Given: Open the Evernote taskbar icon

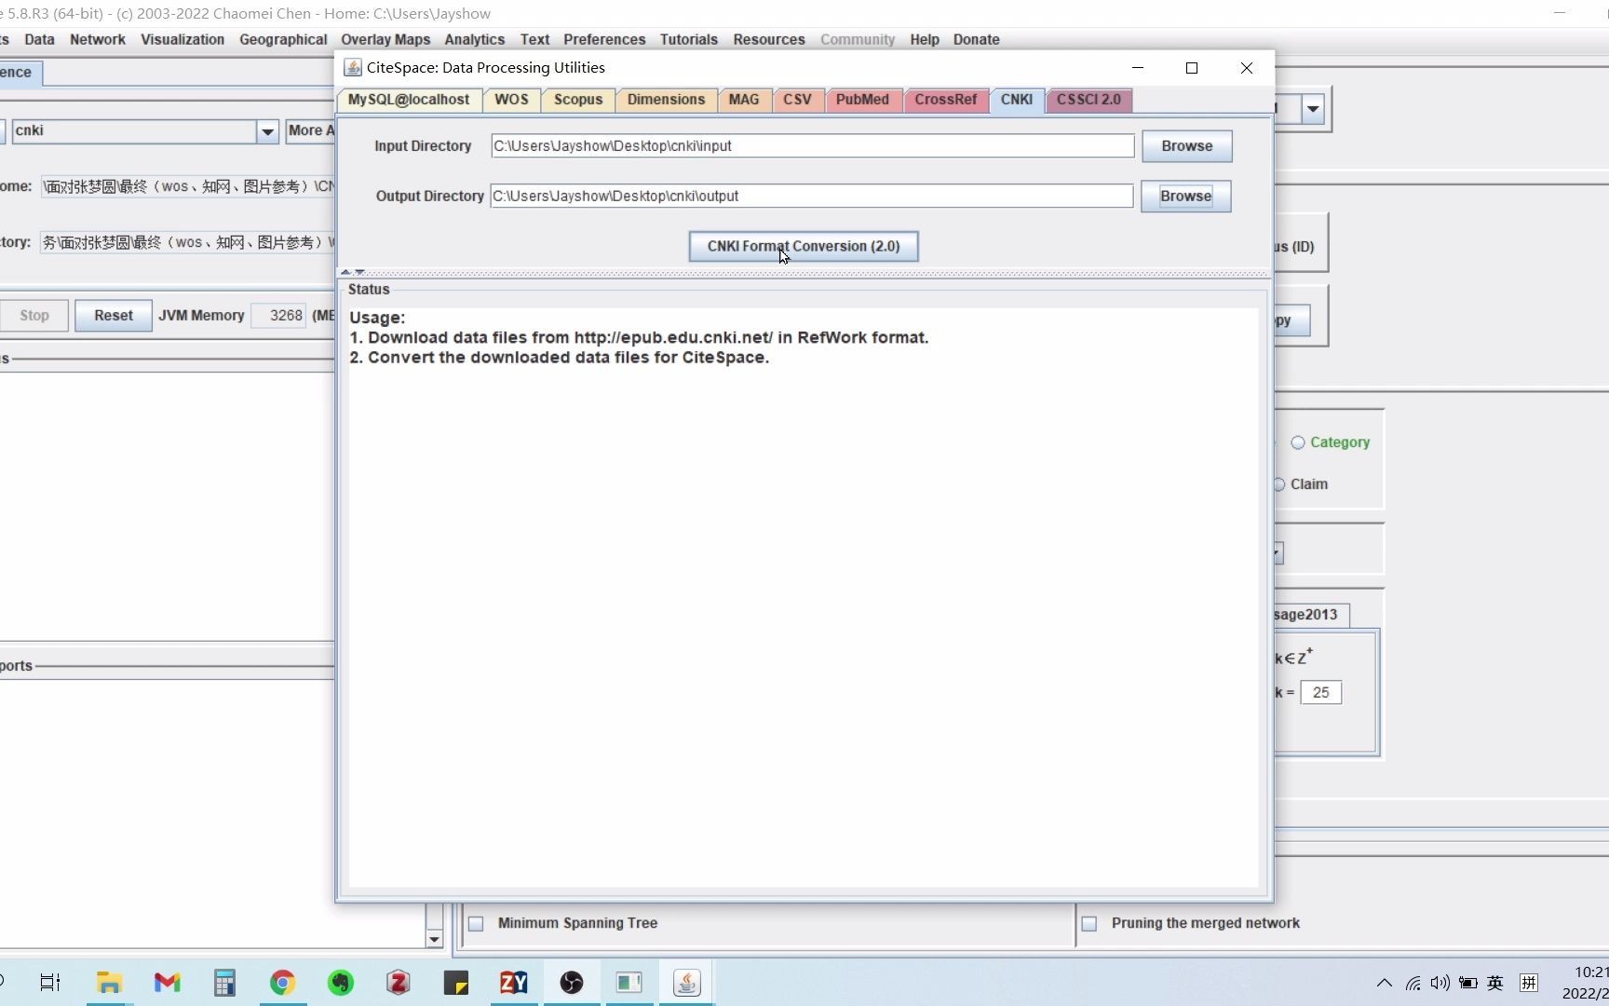Looking at the screenshot, I should point(341,982).
